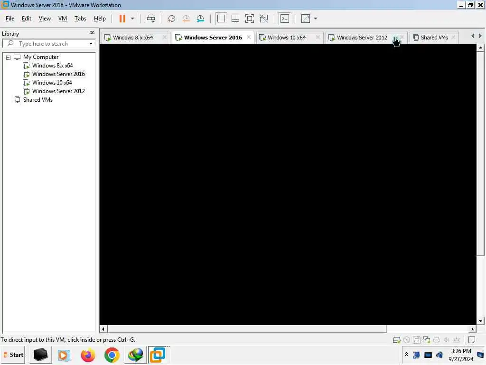Click the Unity mode toolbar icon

[264, 19]
